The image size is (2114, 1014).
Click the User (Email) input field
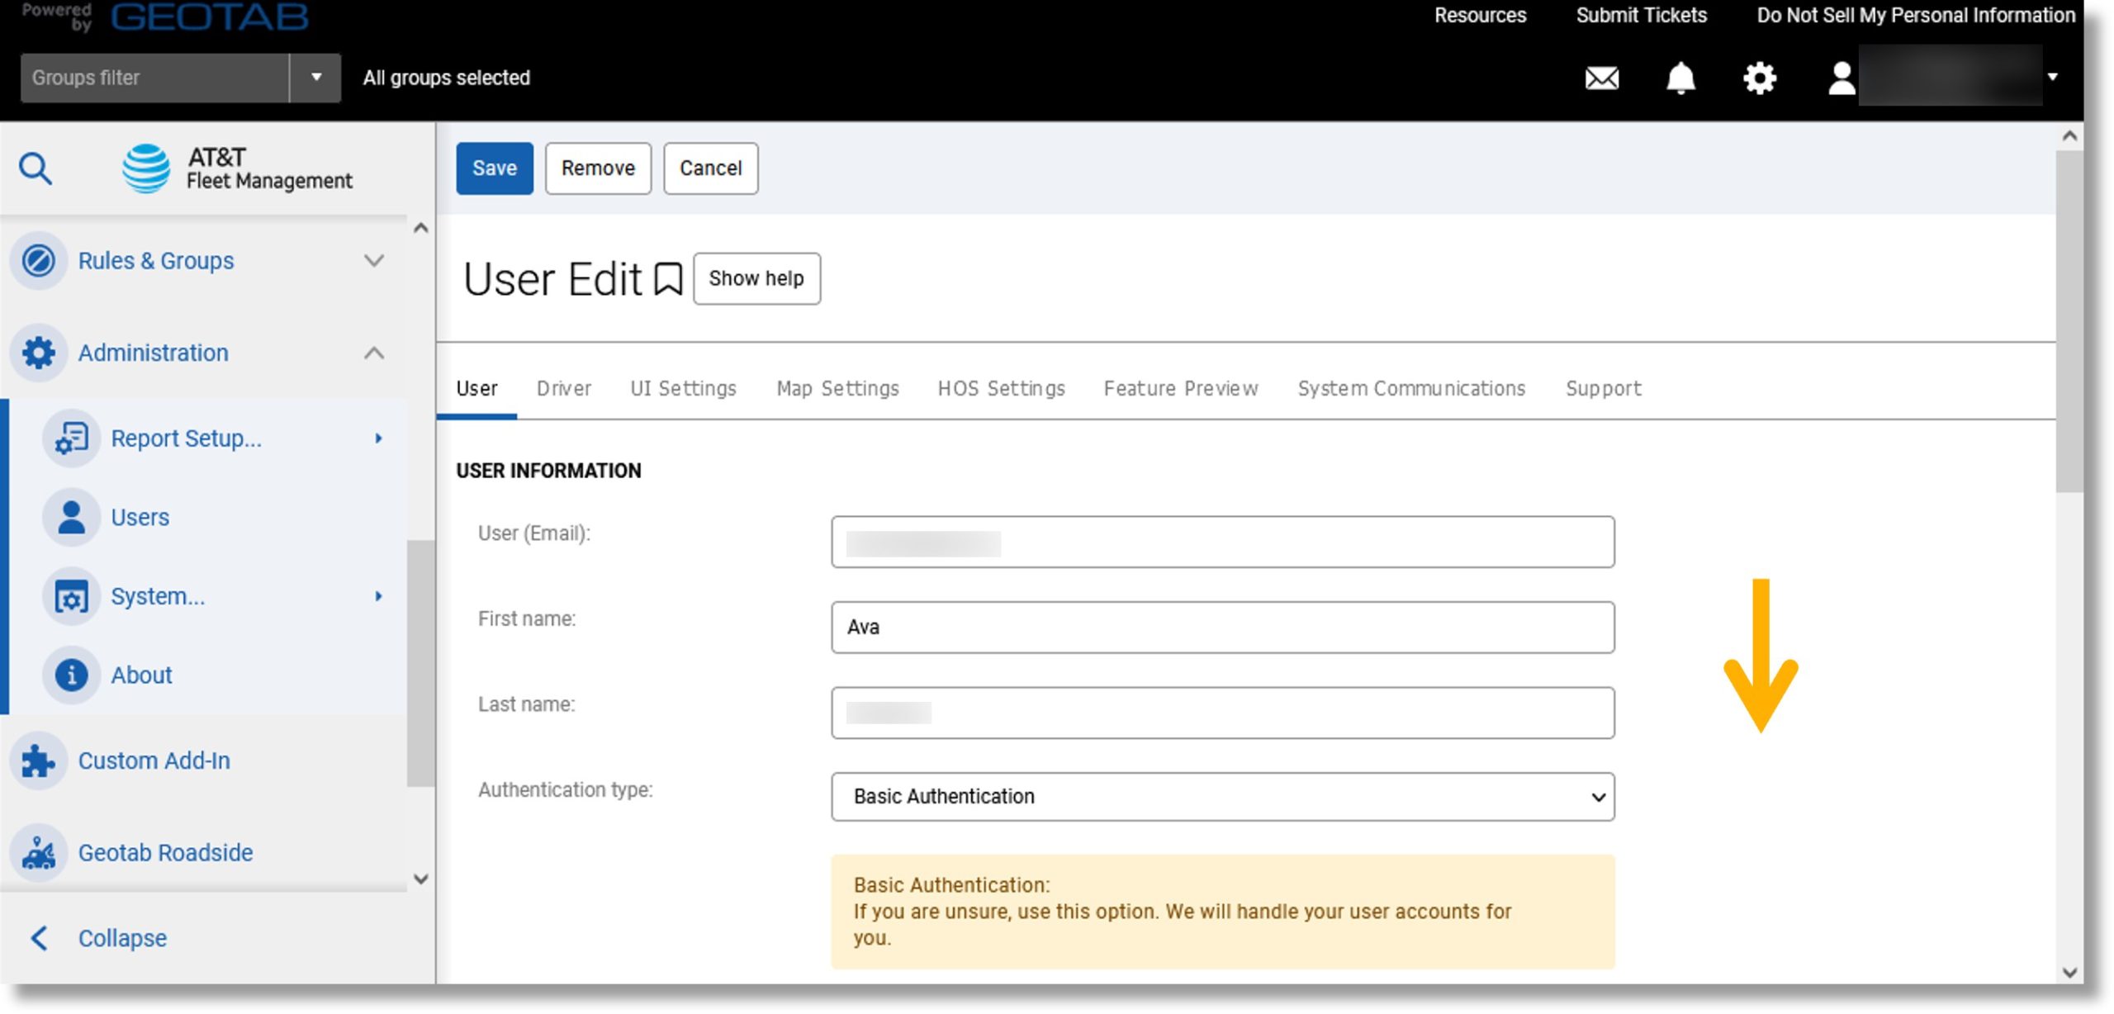1222,543
